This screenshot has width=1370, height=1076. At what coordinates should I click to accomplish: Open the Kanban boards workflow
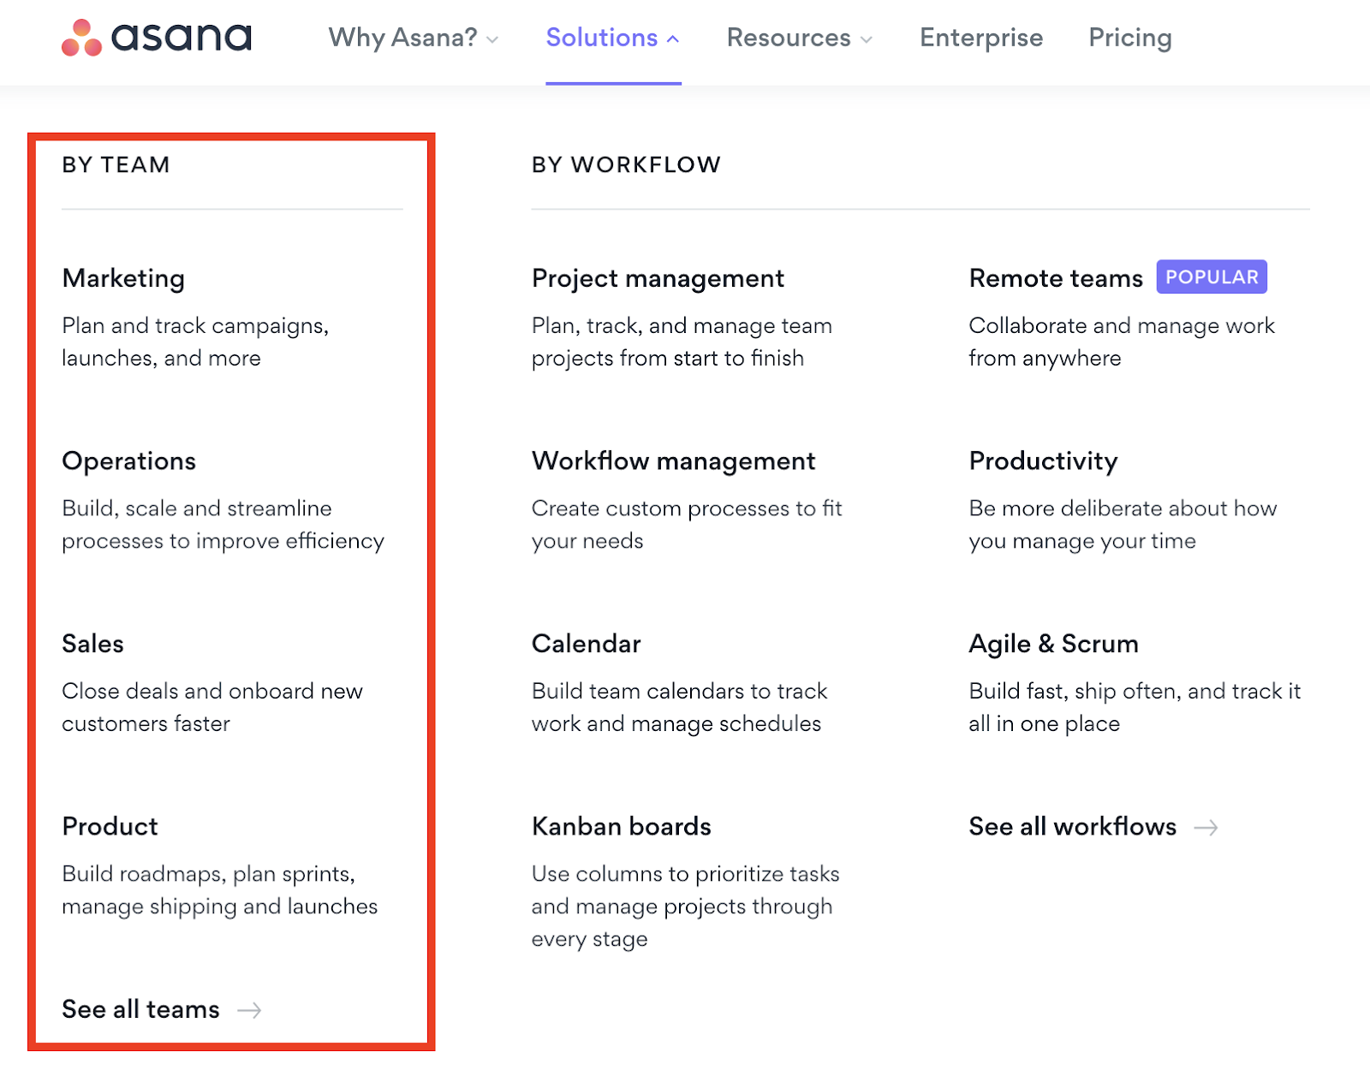(x=622, y=826)
